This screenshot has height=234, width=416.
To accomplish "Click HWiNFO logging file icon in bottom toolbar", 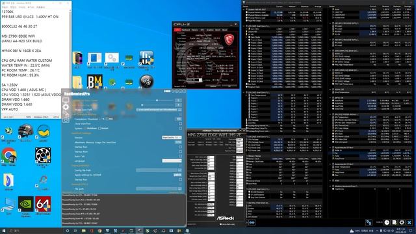I will (x=395, y=222).
